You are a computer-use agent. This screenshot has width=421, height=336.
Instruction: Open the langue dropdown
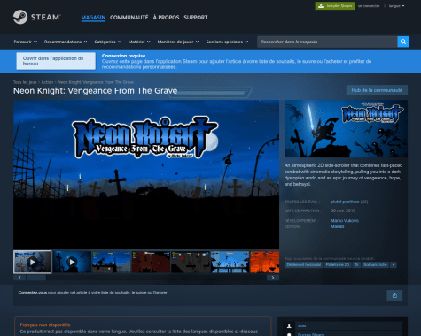396,6
